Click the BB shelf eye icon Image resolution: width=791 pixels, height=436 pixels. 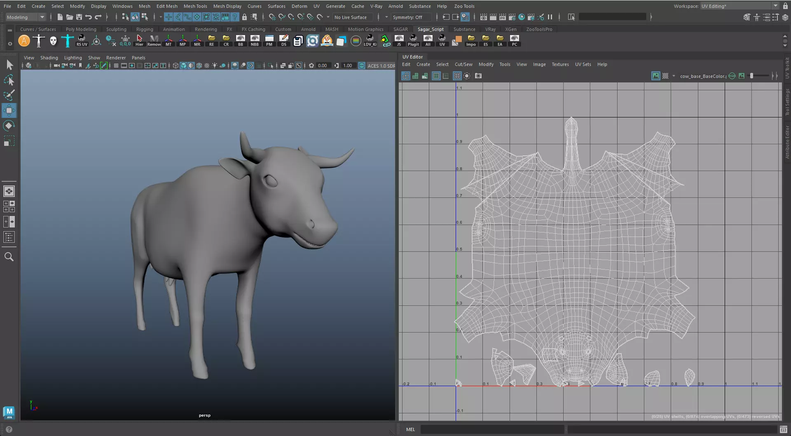tap(241, 40)
